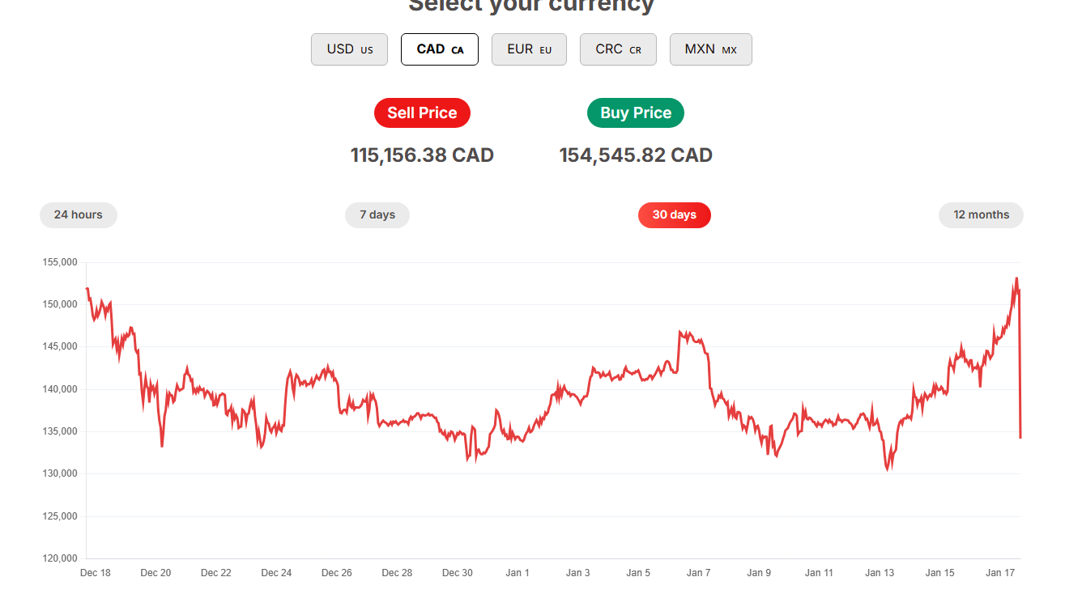Show the 24 hours chart range
This screenshot has width=1082, height=611.
(x=79, y=215)
